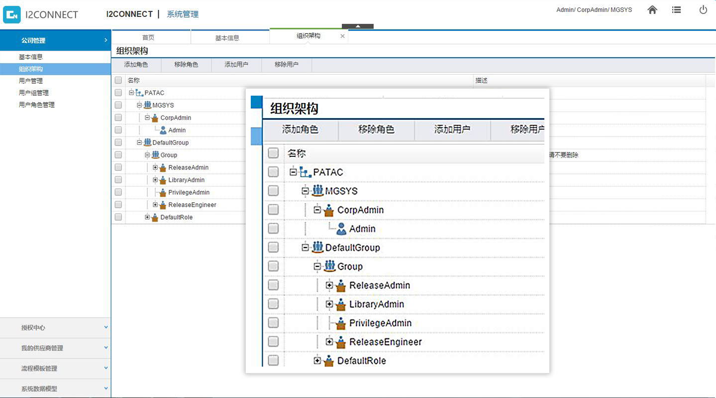Expand LibraryAdmin node in main page tree

coord(155,180)
